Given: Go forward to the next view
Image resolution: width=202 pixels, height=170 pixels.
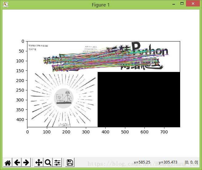Looking at the screenshot, I should pyautogui.click(x=26, y=162).
